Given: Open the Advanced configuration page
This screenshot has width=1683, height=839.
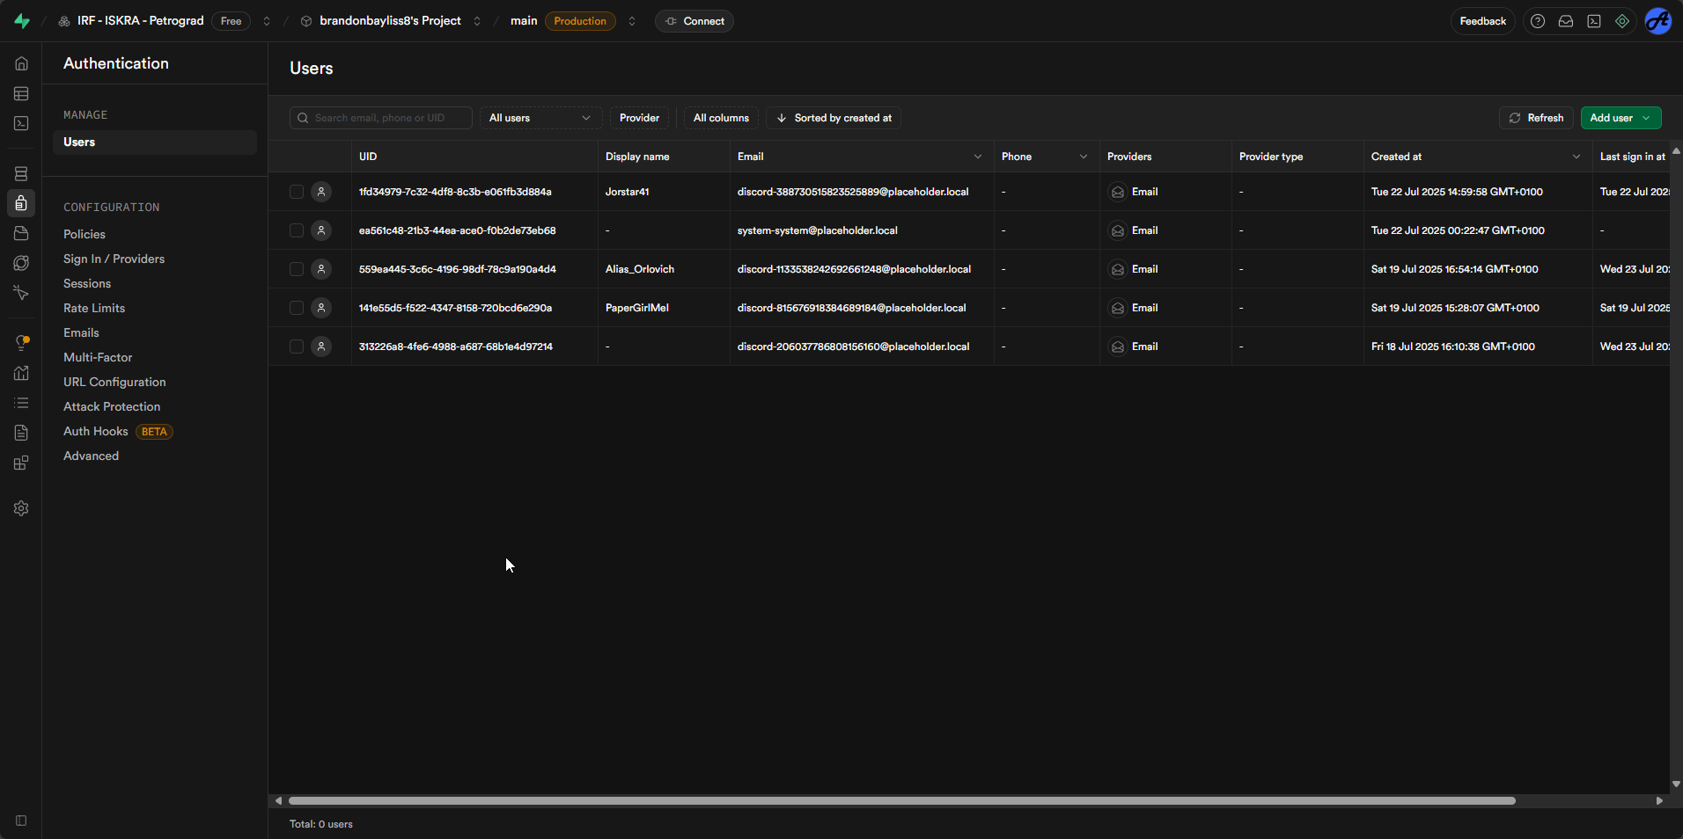Looking at the screenshot, I should (x=91, y=456).
